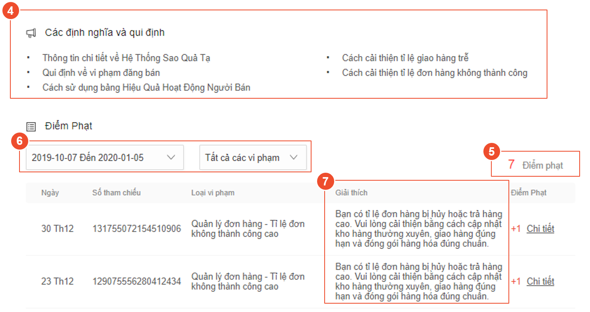Click the red annotation badge number 6

19,141
